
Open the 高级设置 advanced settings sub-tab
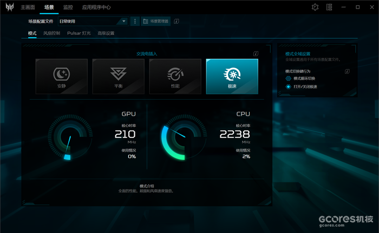pos(106,33)
